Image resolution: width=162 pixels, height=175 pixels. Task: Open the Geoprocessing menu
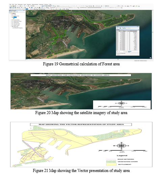(35, 4)
